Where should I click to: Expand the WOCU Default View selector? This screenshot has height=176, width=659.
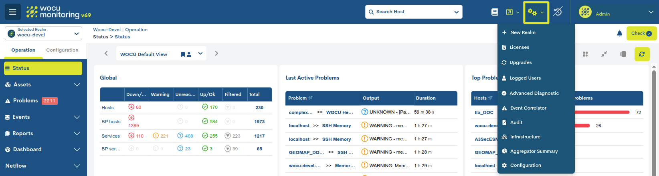[200, 54]
